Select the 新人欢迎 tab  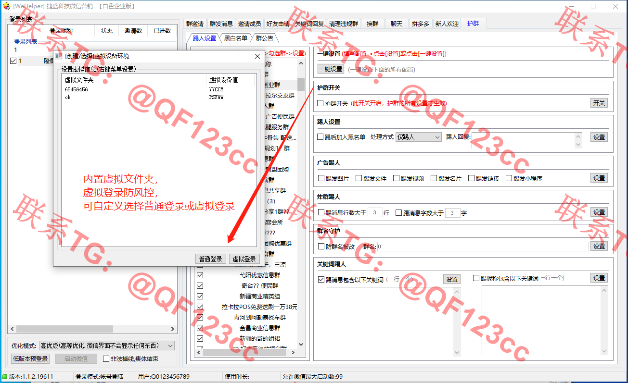(x=447, y=24)
